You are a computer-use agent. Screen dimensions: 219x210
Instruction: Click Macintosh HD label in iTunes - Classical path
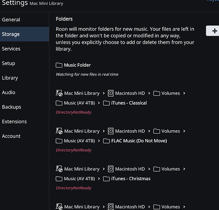tap(130, 93)
